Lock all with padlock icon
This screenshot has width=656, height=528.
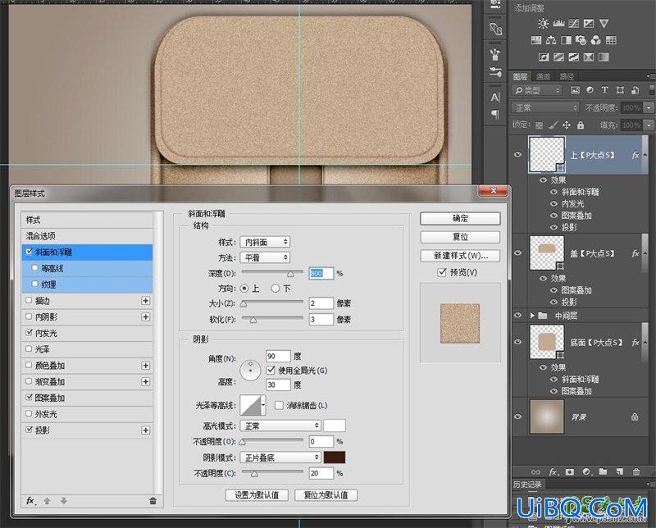tap(581, 125)
